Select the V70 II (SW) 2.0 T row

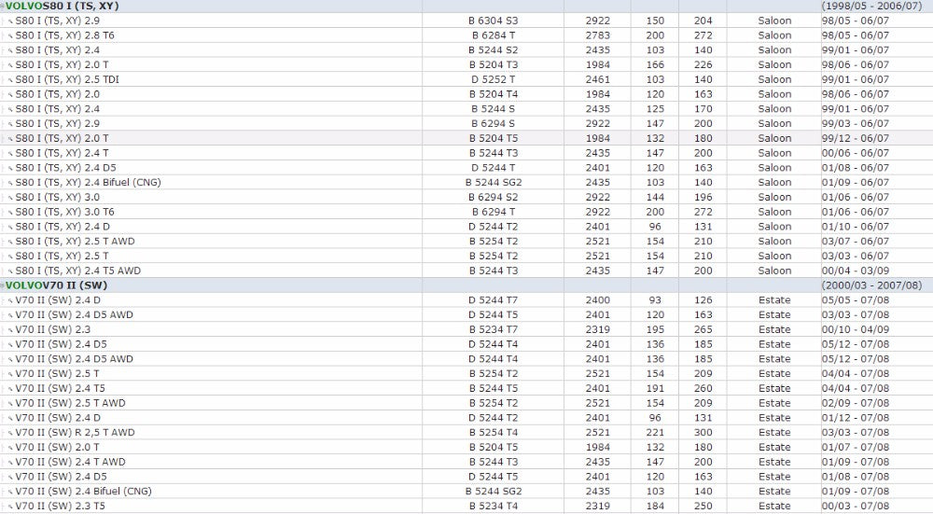click(x=466, y=448)
